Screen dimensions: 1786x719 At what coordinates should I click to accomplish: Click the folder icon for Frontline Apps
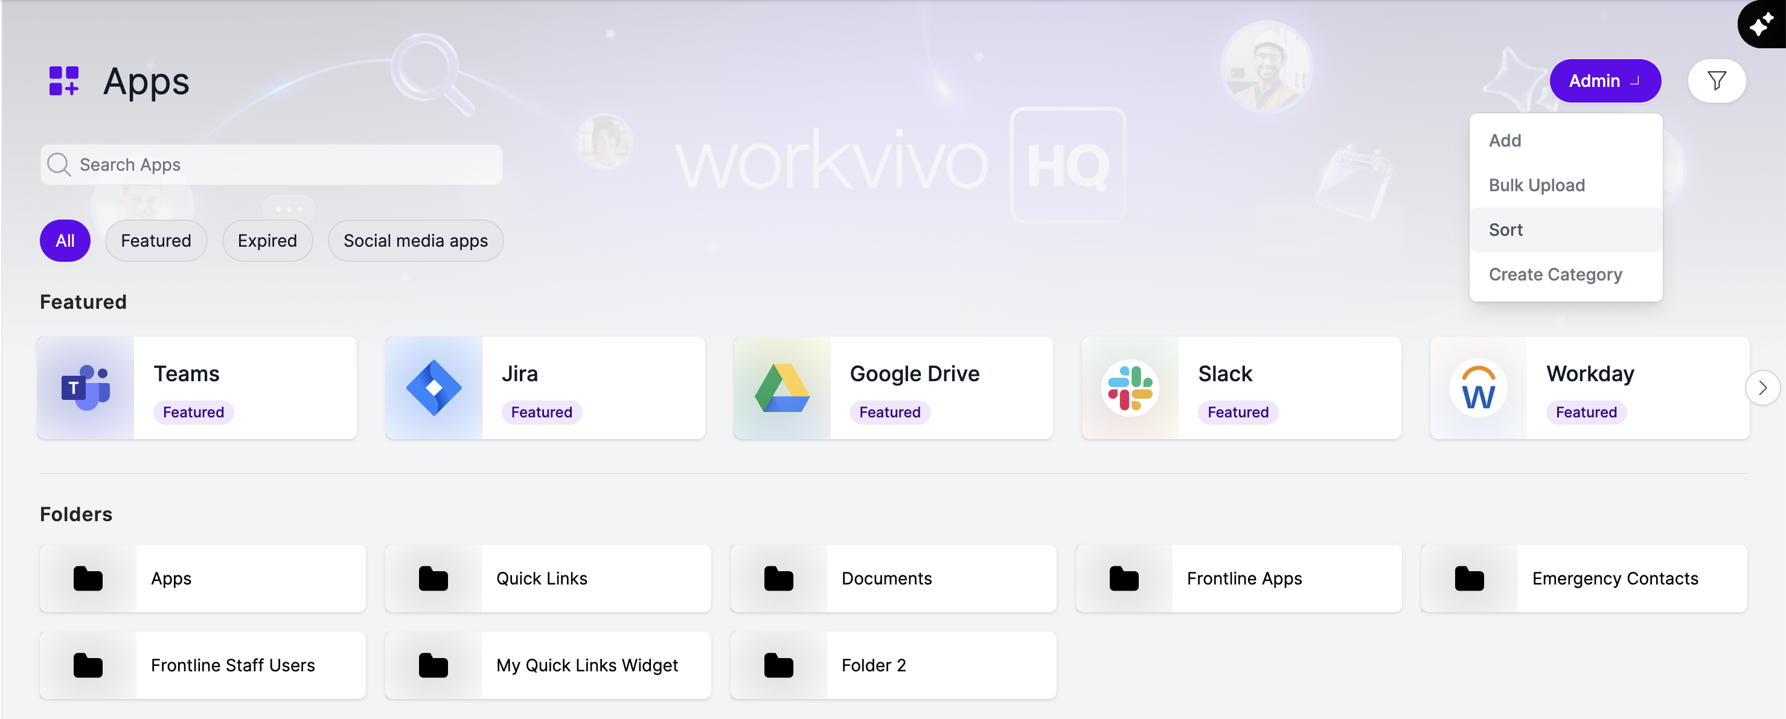coord(1124,578)
